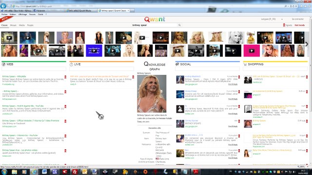312x175 pixels.
Task: Open the FileZilla icon in the taskbar
Action: 75,172
